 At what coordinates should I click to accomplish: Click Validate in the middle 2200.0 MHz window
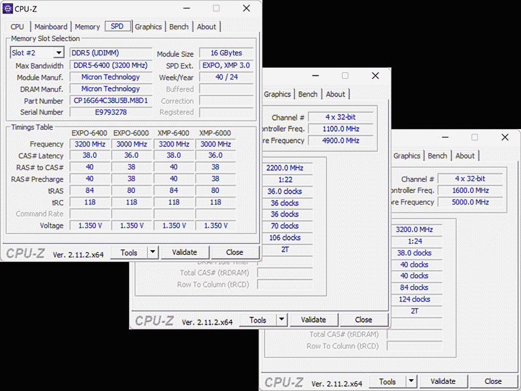[x=314, y=320]
